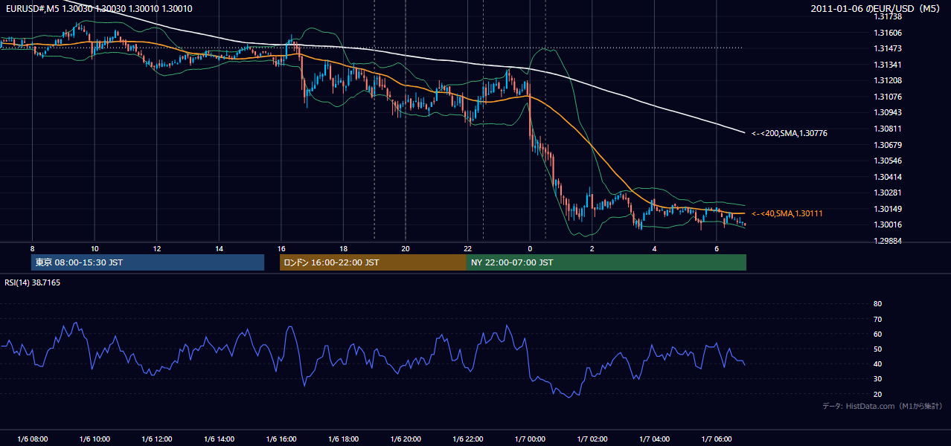Screen dimensions: 951x446
Task: Click bottom time label 1/7 00:00
Action: tap(529, 439)
